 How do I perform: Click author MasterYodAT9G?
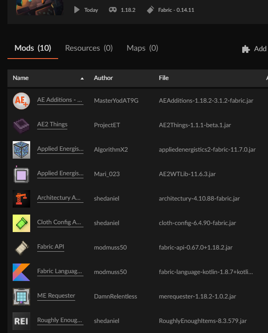click(x=116, y=101)
